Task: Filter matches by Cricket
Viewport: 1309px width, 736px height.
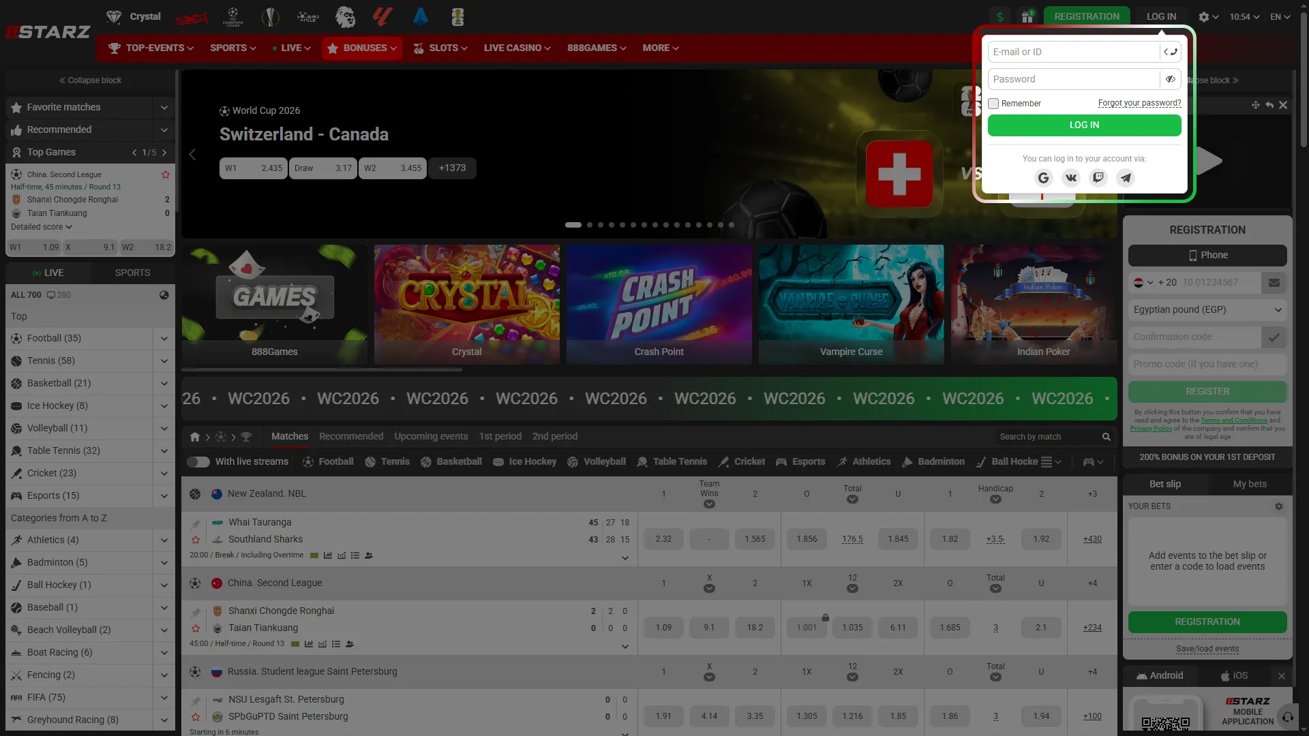Action: 742,461
